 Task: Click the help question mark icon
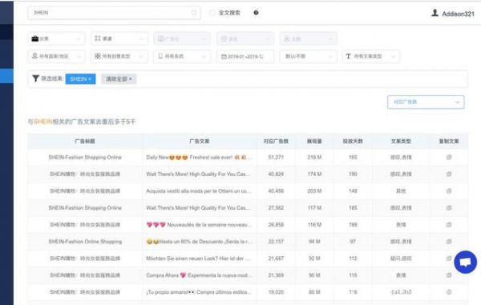point(256,13)
